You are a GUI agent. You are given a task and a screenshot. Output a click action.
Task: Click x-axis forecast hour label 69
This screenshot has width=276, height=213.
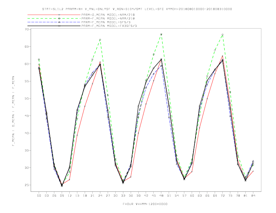215,196
